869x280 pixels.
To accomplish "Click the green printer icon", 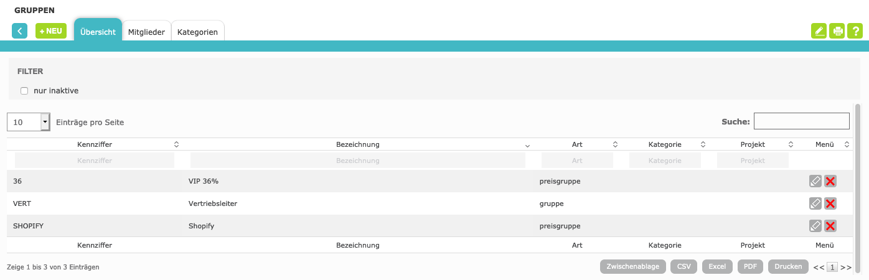I will [837, 31].
